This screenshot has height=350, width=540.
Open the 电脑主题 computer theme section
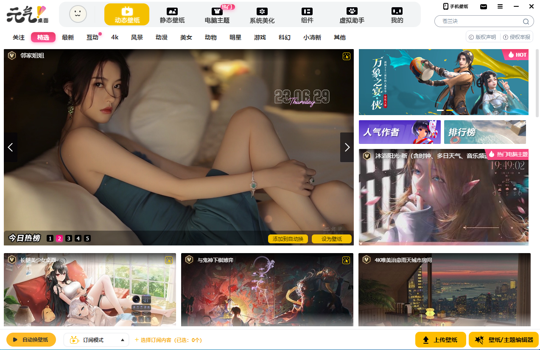[217, 15]
